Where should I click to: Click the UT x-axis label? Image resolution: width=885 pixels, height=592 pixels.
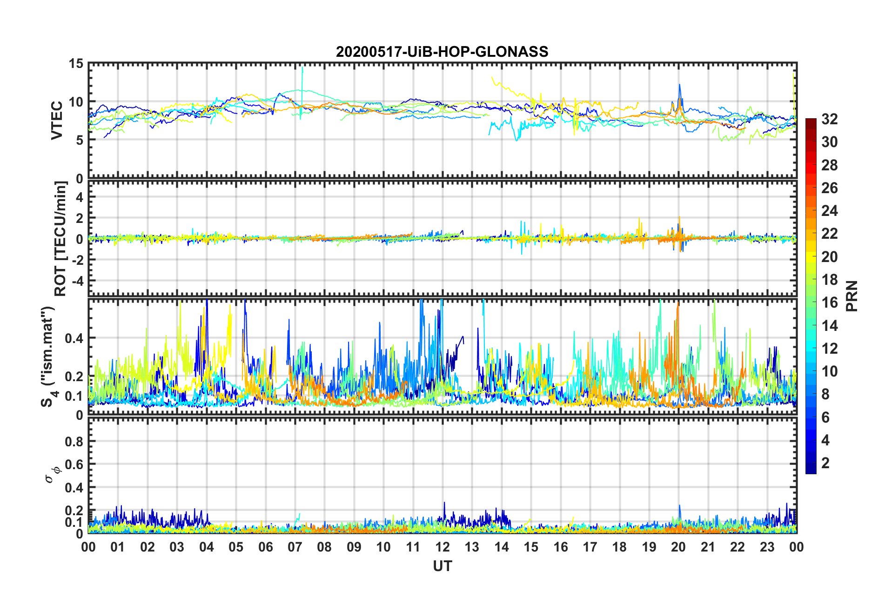coord(442,566)
